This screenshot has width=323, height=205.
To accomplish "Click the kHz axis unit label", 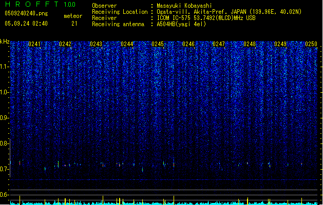I will [5, 42].
